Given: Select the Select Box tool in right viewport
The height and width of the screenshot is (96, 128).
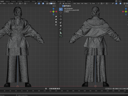Looking at the screenshot, I should tap(61, 9).
